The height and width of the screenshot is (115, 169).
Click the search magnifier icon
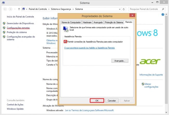163,9
